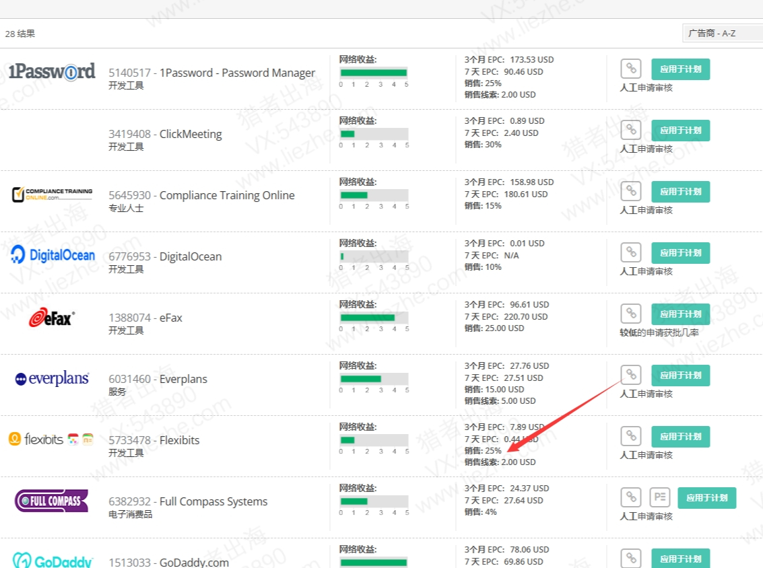Click the network earnings bar for eFax
The width and height of the screenshot is (763, 568).
[374, 318]
